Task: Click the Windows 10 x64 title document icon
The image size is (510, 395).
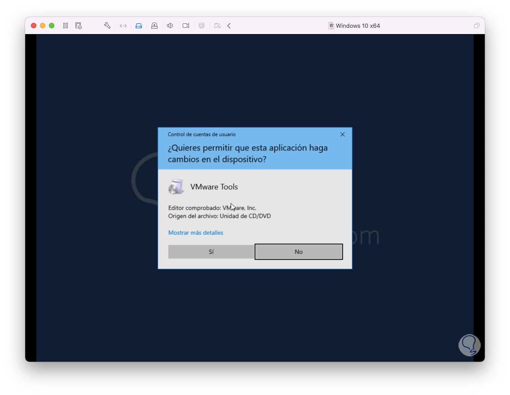Action: tap(331, 26)
